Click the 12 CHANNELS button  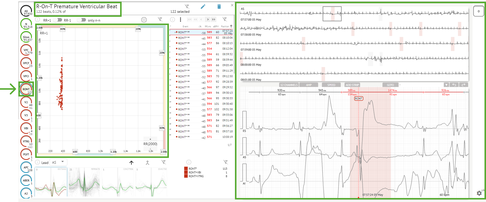coord(289,85)
